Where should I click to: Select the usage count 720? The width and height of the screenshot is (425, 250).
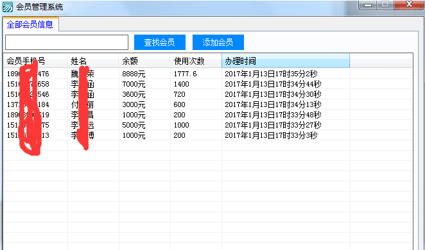pos(179,94)
